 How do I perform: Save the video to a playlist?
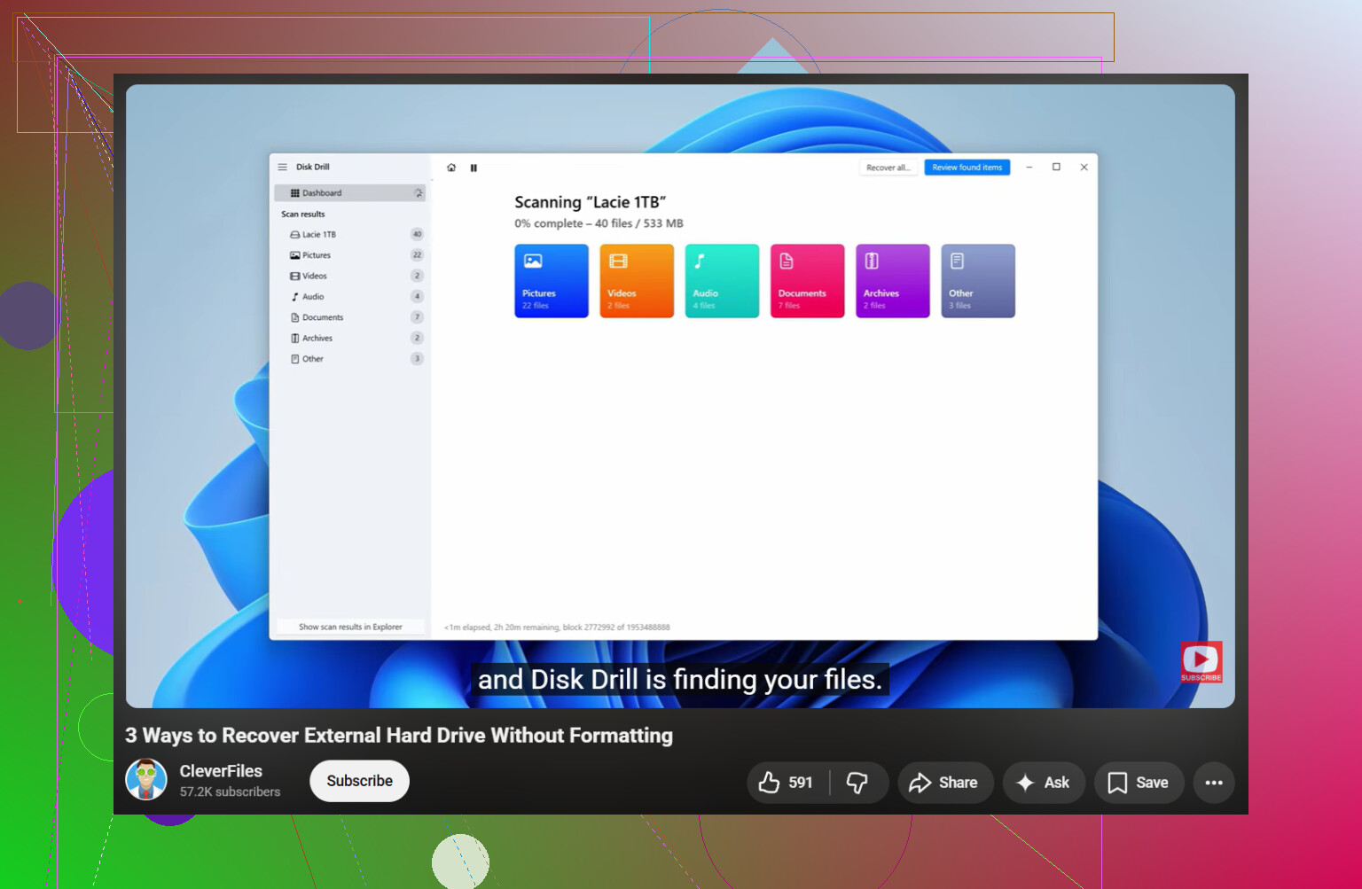point(1139,783)
